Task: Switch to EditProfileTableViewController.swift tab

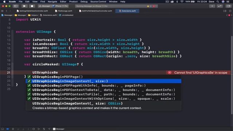Action: (x=95, y=11)
